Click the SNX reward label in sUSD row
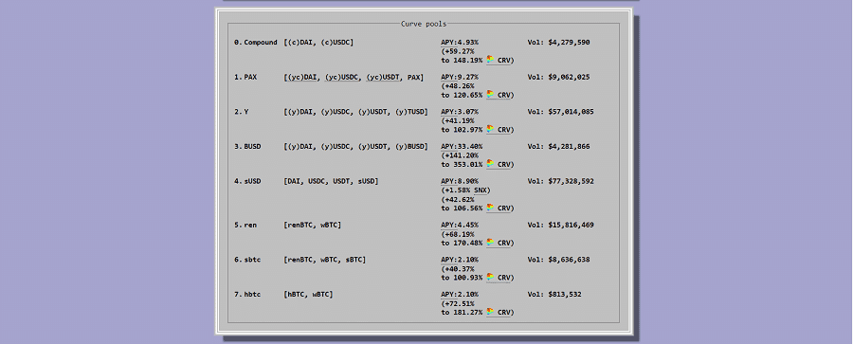The image size is (853, 344). coord(481,190)
